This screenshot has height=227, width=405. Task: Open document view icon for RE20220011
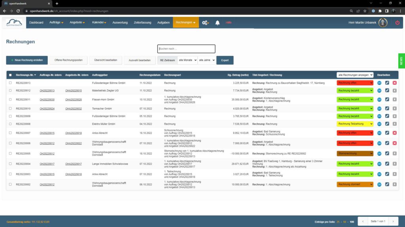click(379, 100)
